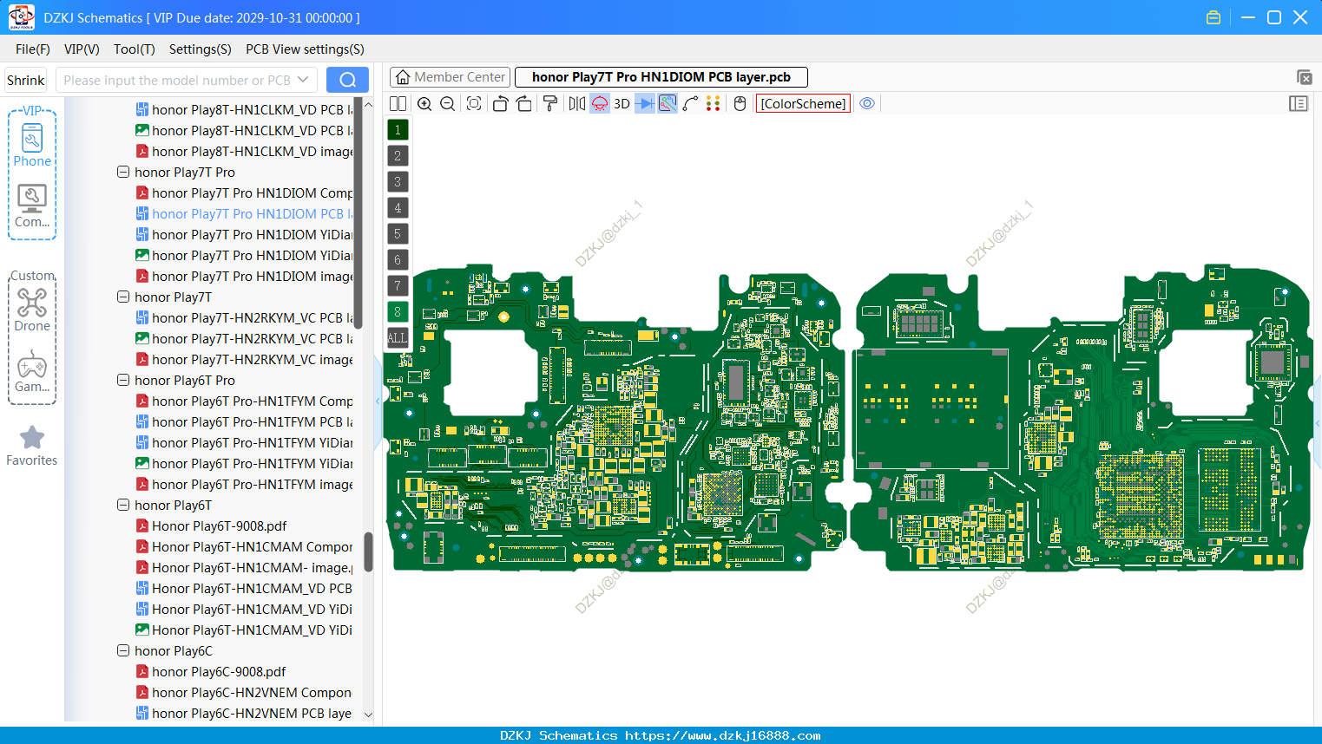Show PCB layer 4

click(x=398, y=208)
